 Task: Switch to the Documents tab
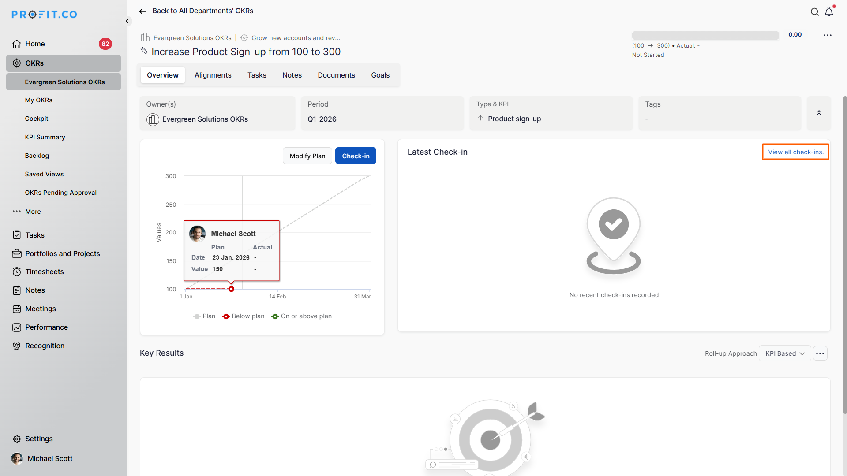pyautogui.click(x=336, y=75)
